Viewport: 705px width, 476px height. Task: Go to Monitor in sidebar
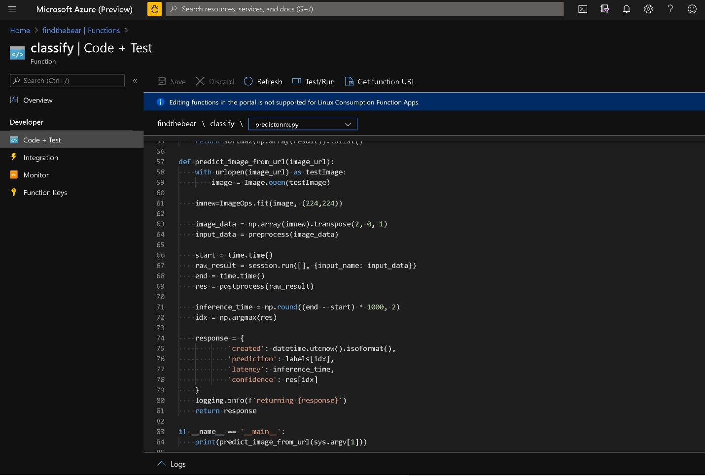point(36,175)
